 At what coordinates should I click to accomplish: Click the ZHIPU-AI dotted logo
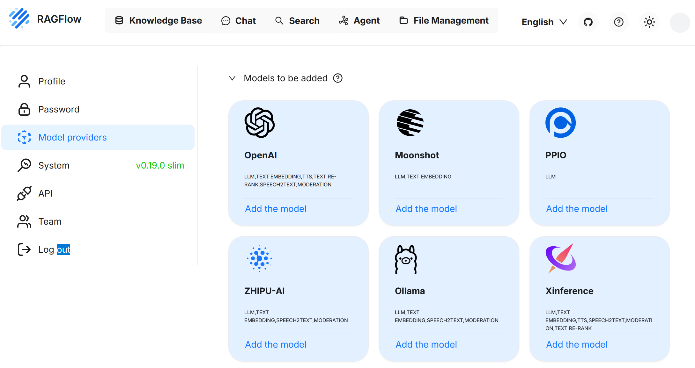point(259,258)
